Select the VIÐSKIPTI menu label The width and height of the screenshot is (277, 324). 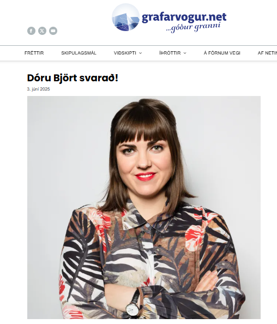click(125, 53)
